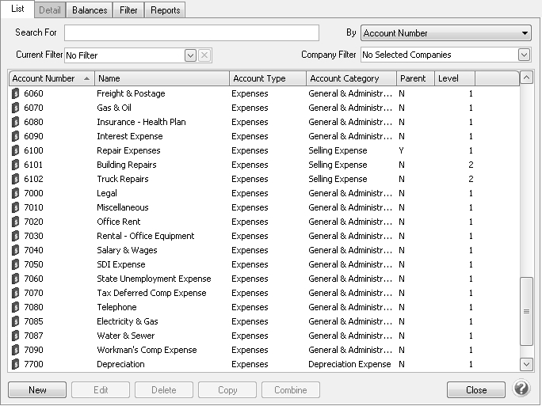Clear current filter with the X icon
The width and height of the screenshot is (542, 406).
point(204,55)
